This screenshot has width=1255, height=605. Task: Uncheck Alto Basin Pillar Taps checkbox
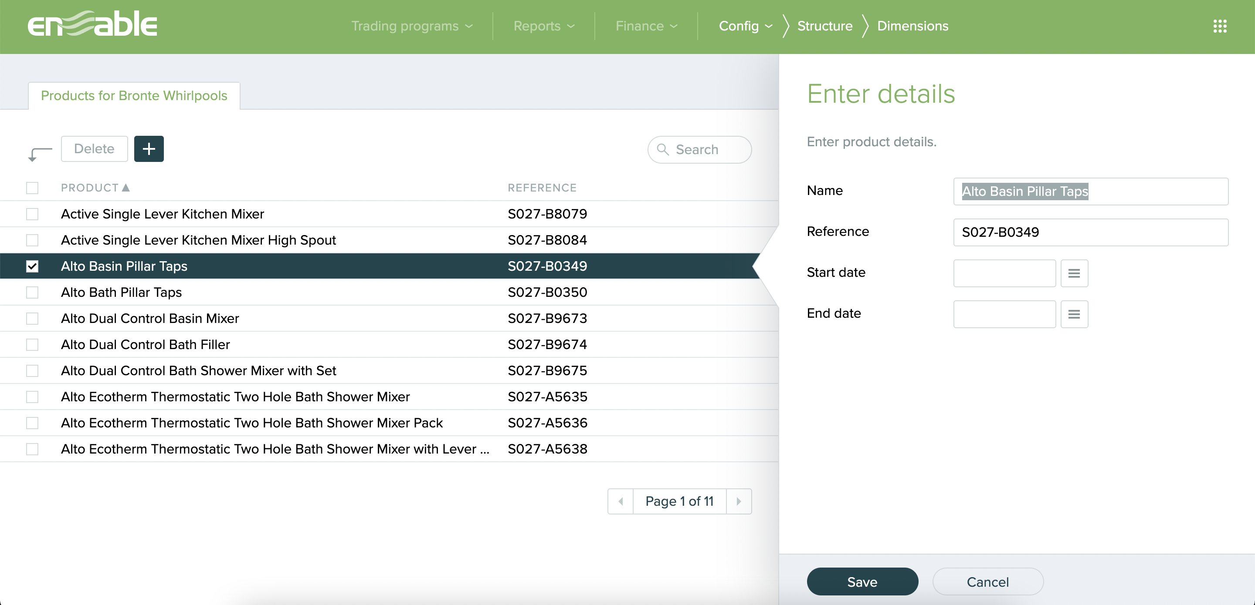tap(32, 266)
